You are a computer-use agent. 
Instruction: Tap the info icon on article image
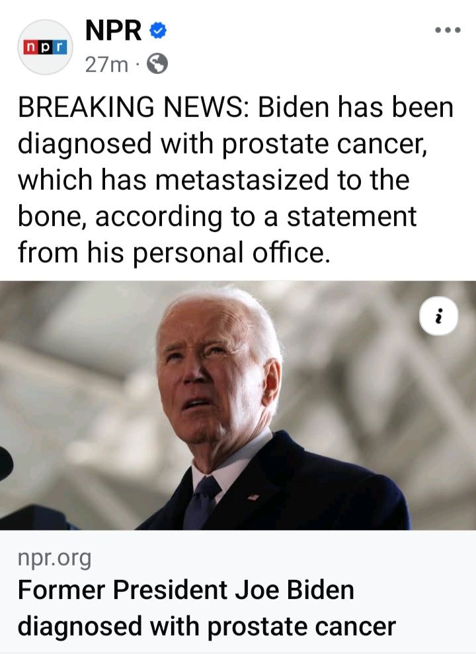click(438, 317)
